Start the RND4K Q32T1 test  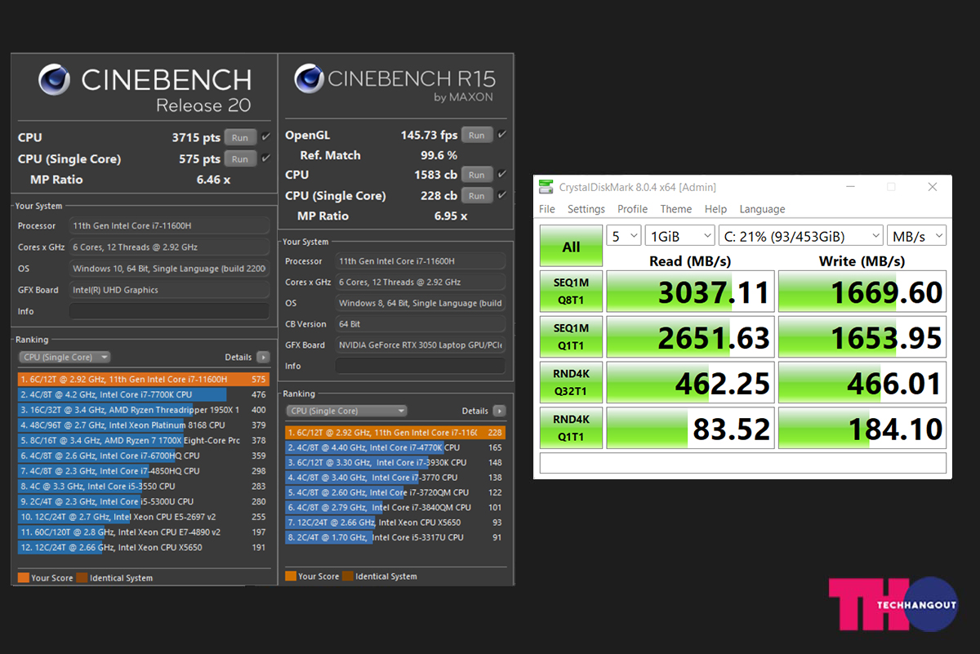point(572,382)
